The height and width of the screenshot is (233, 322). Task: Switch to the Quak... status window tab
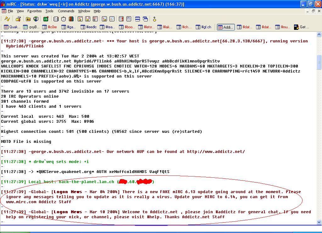click(12, 27)
